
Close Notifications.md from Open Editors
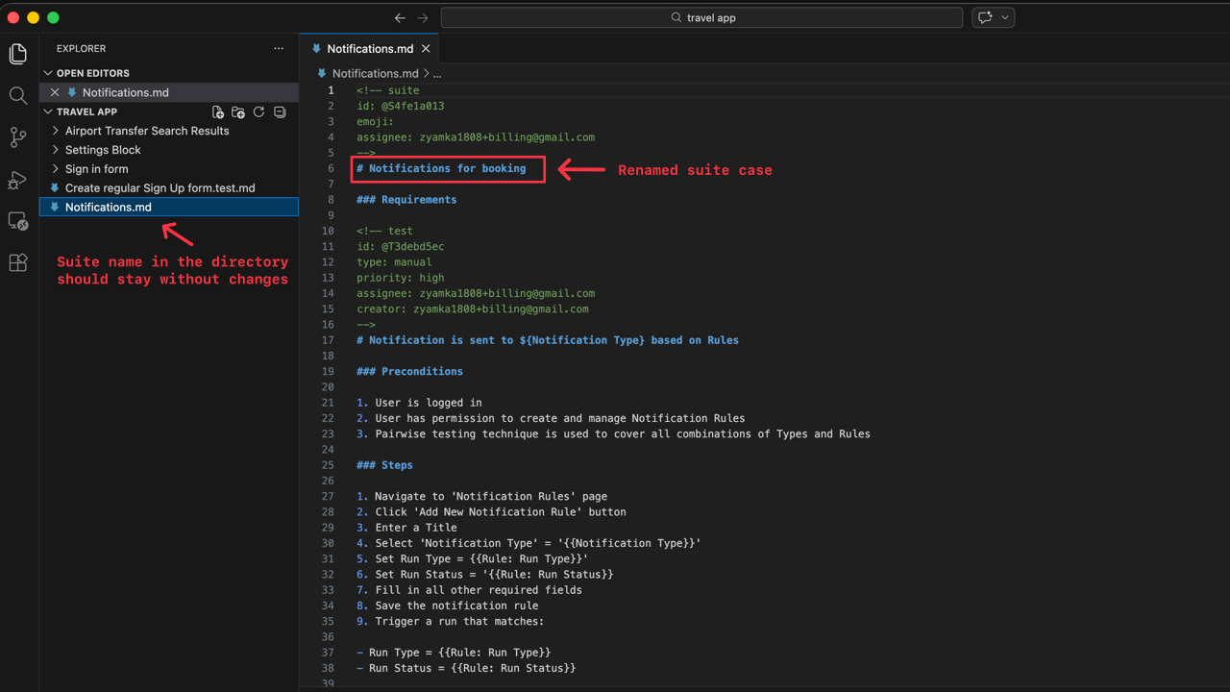(55, 91)
